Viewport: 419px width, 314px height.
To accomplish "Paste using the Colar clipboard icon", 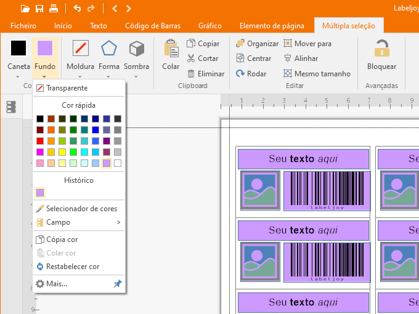I will [x=171, y=48].
